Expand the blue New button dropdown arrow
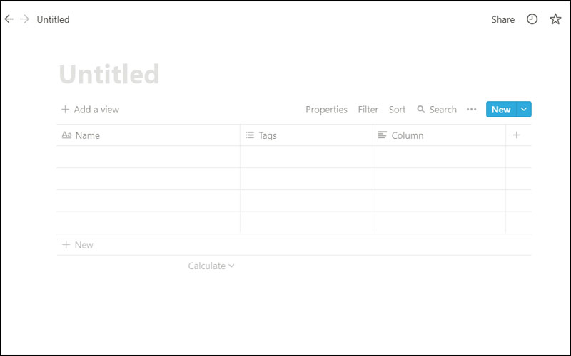The height and width of the screenshot is (356, 571). 524,110
